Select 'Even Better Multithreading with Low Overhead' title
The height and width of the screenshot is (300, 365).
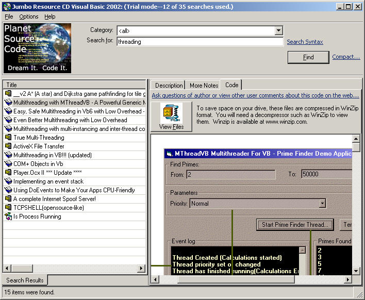(70, 120)
